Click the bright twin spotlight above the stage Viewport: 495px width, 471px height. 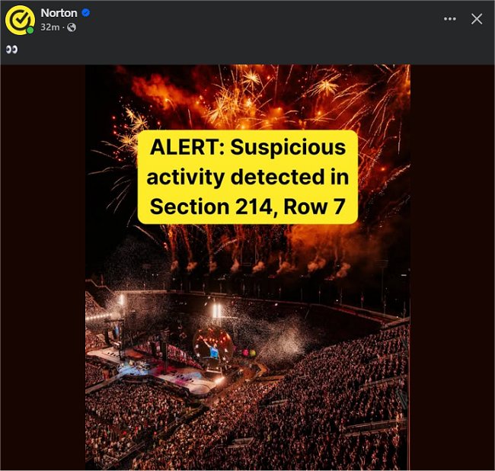click(x=216, y=311)
